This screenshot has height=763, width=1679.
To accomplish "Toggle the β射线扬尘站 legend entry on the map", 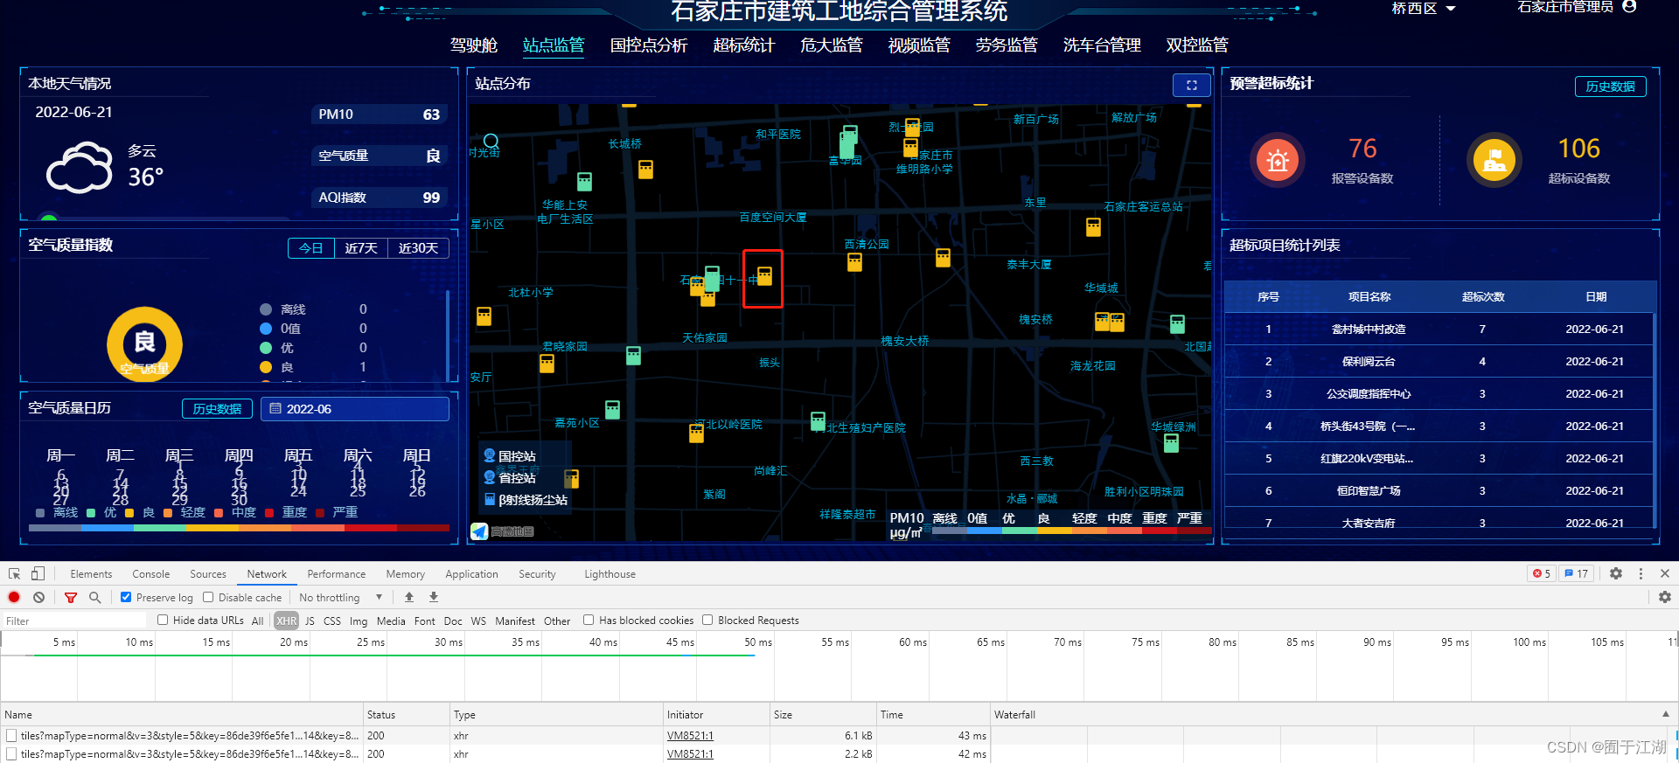I will (526, 500).
